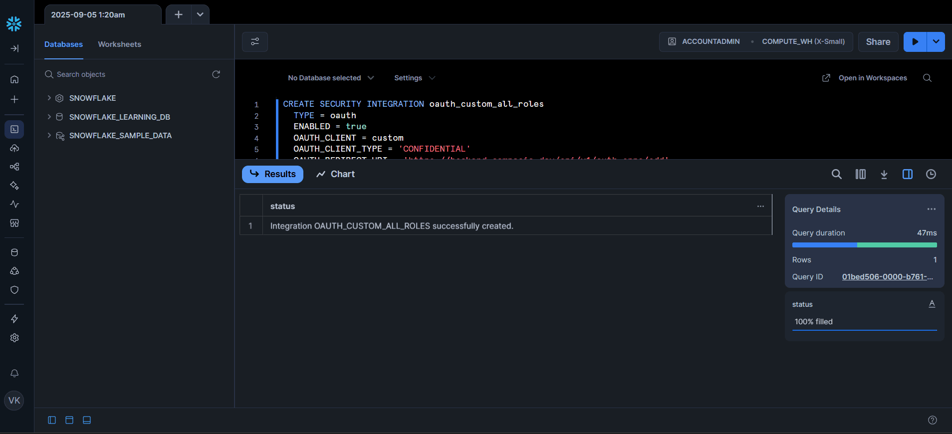Select result row number 1

251,226
